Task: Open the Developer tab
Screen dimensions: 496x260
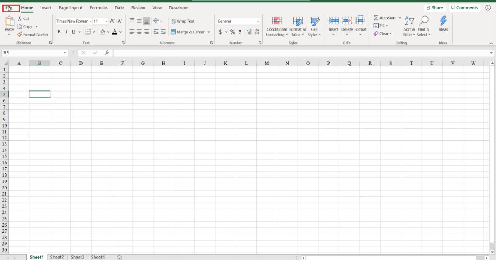Action: pos(179,7)
